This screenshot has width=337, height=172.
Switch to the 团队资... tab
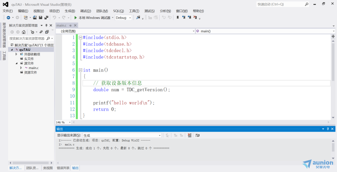point(33,168)
